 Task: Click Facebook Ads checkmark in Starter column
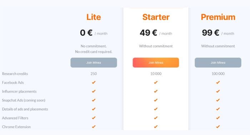[156, 82]
